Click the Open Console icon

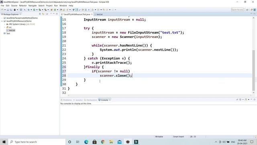click(246, 99)
